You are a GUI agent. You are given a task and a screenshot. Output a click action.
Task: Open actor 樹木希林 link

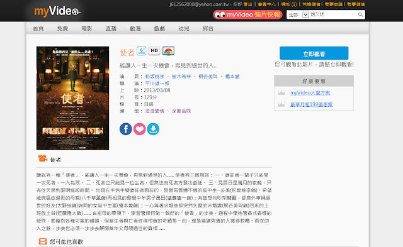coord(181,77)
